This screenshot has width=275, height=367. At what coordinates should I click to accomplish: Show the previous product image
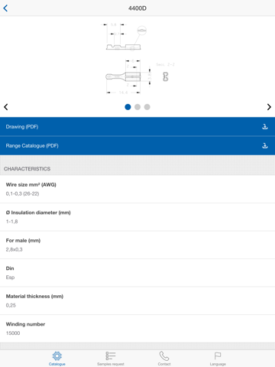(x=6, y=107)
